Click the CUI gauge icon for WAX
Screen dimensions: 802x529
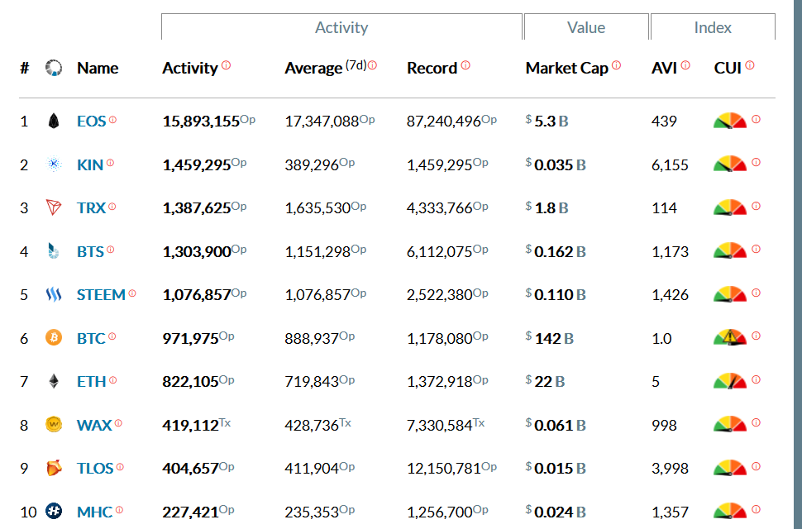pyautogui.click(x=730, y=424)
